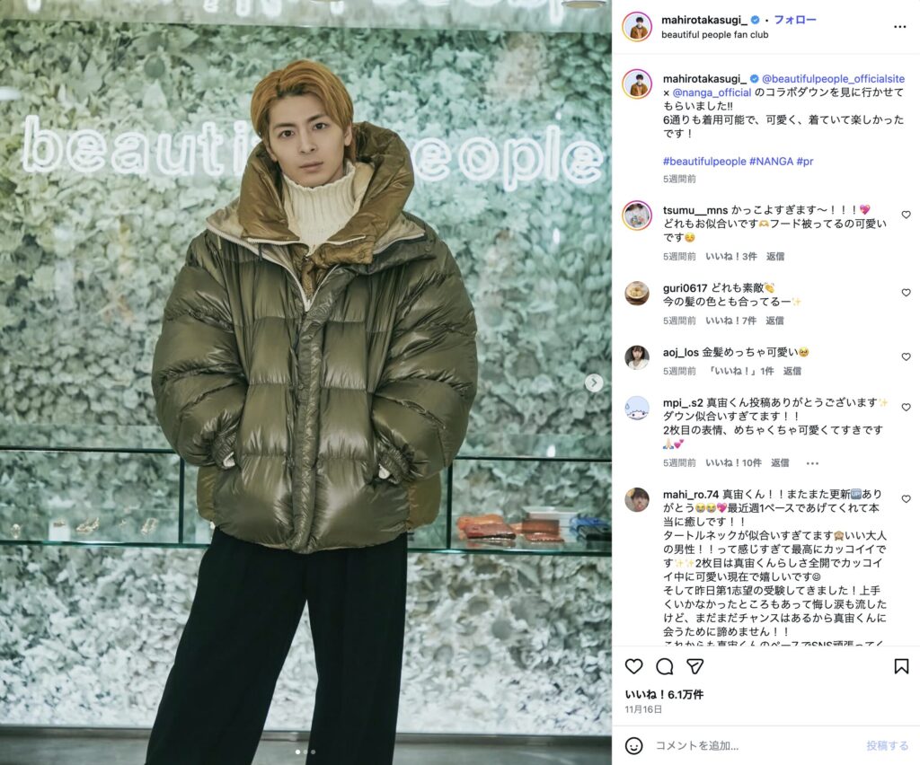The height and width of the screenshot is (765, 920).
Task: Advance to the next photo with the arrow
Action: pyautogui.click(x=594, y=383)
